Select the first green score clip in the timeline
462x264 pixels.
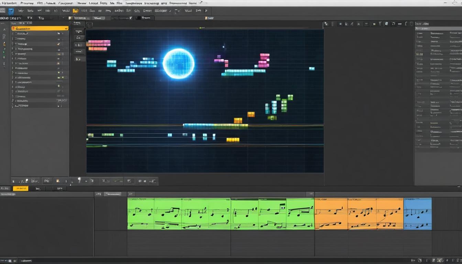click(x=179, y=213)
